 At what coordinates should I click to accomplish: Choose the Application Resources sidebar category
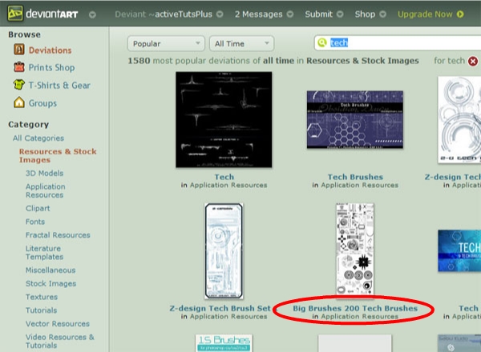tap(46, 190)
